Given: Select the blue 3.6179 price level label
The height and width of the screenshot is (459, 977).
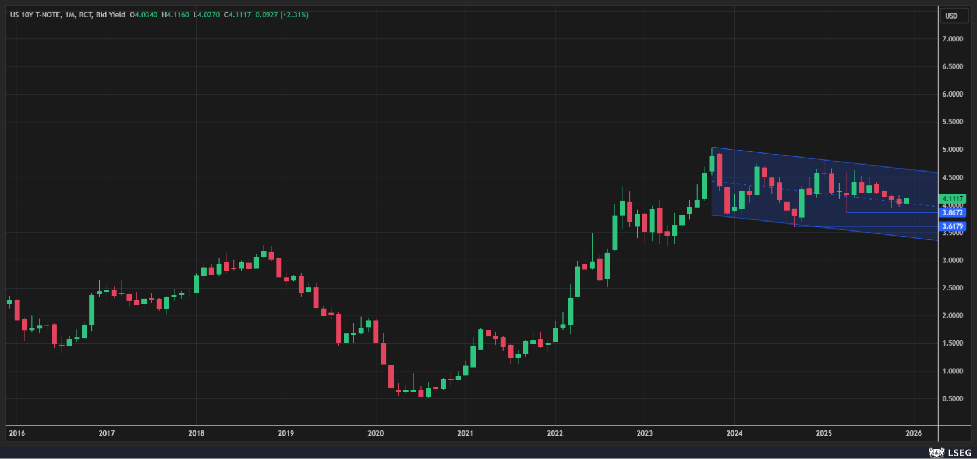Looking at the screenshot, I should click(953, 226).
